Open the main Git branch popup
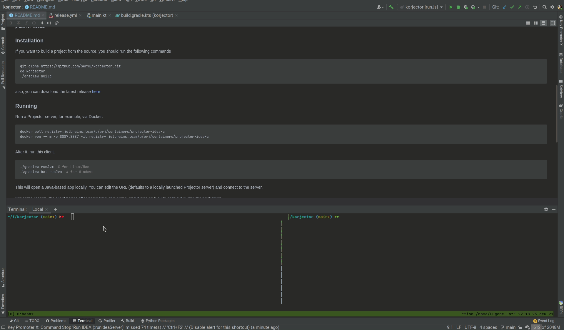The image size is (564, 330). pyautogui.click(x=508, y=327)
